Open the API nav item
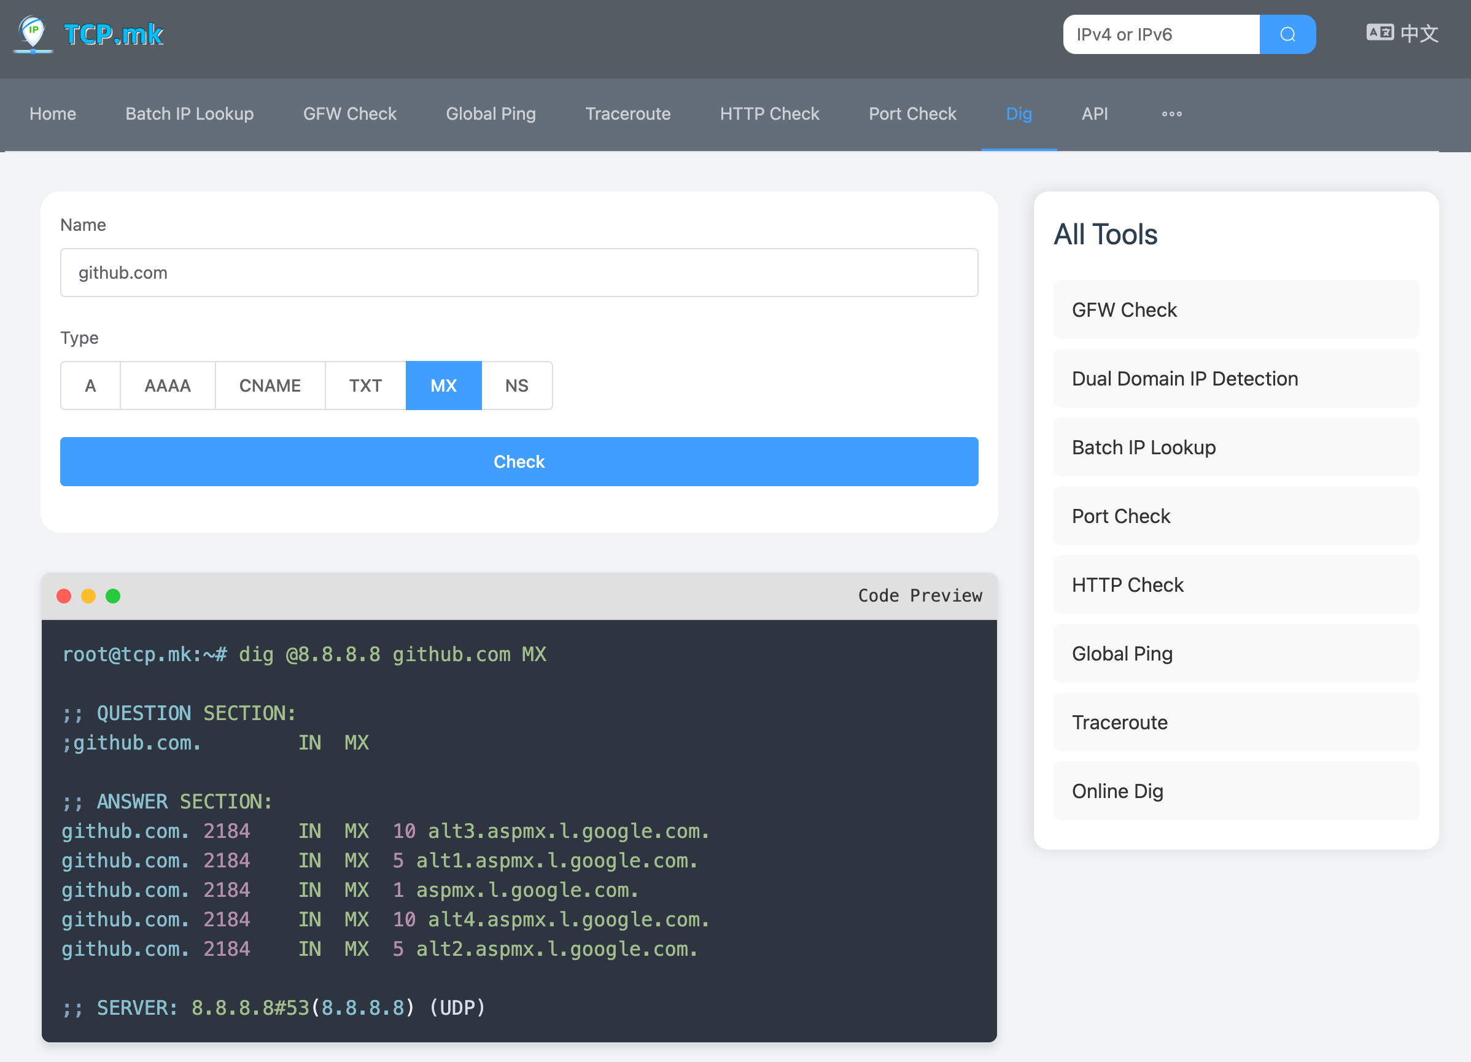 pos(1095,114)
